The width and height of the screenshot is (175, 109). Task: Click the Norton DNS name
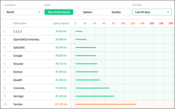pyautogui.click(x=18, y=72)
